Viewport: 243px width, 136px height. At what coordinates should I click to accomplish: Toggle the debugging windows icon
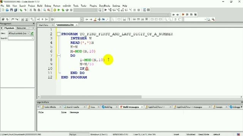(144, 10)
